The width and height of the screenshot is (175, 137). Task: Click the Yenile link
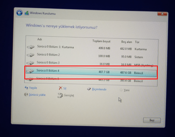pos(33,88)
